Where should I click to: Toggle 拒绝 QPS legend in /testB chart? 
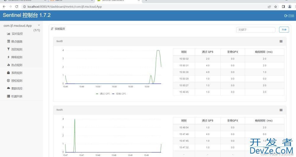[x=119, y=94]
